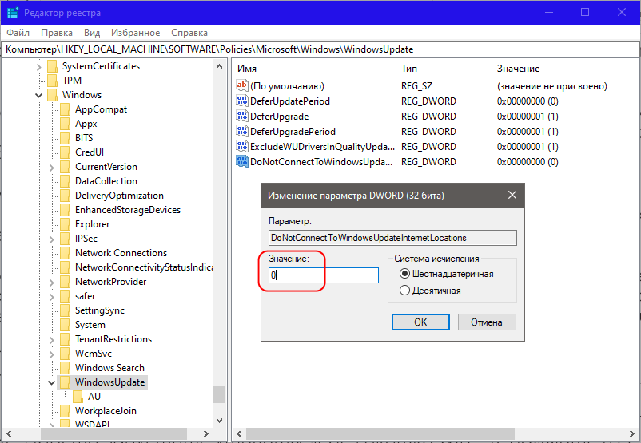Expand the TenantRestrictions tree node
The height and width of the screenshot is (443, 641).
pos(51,340)
